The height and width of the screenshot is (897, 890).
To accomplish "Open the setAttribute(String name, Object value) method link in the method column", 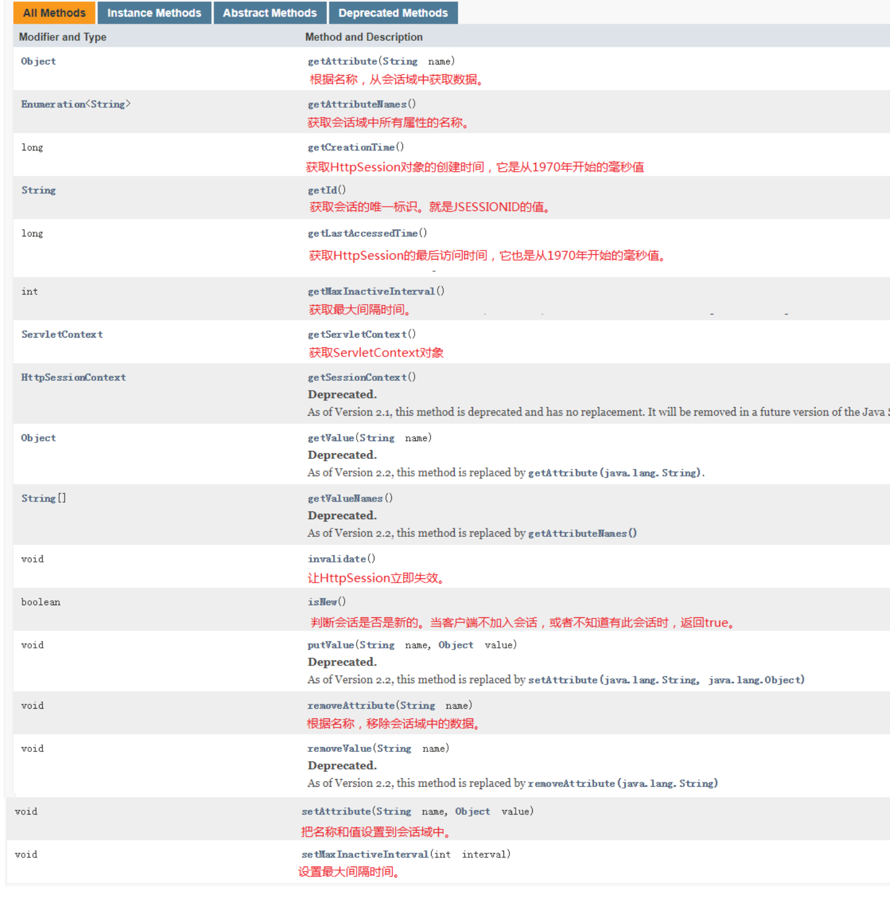I will pos(336,811).
